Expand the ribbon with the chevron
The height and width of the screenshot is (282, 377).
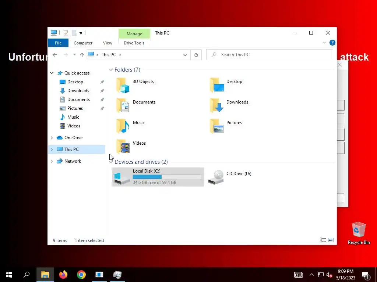(324, 43)
